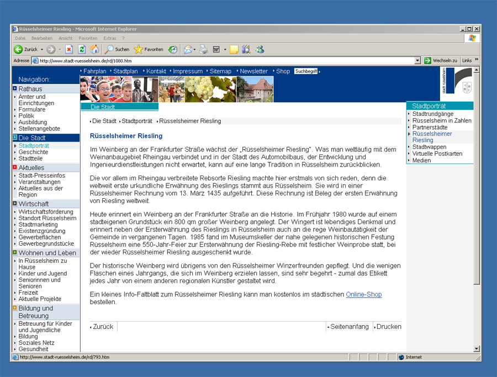Expand the address bar dropdown arrow
The height and width of the screenshot is (377, 497).
(417, 61)
